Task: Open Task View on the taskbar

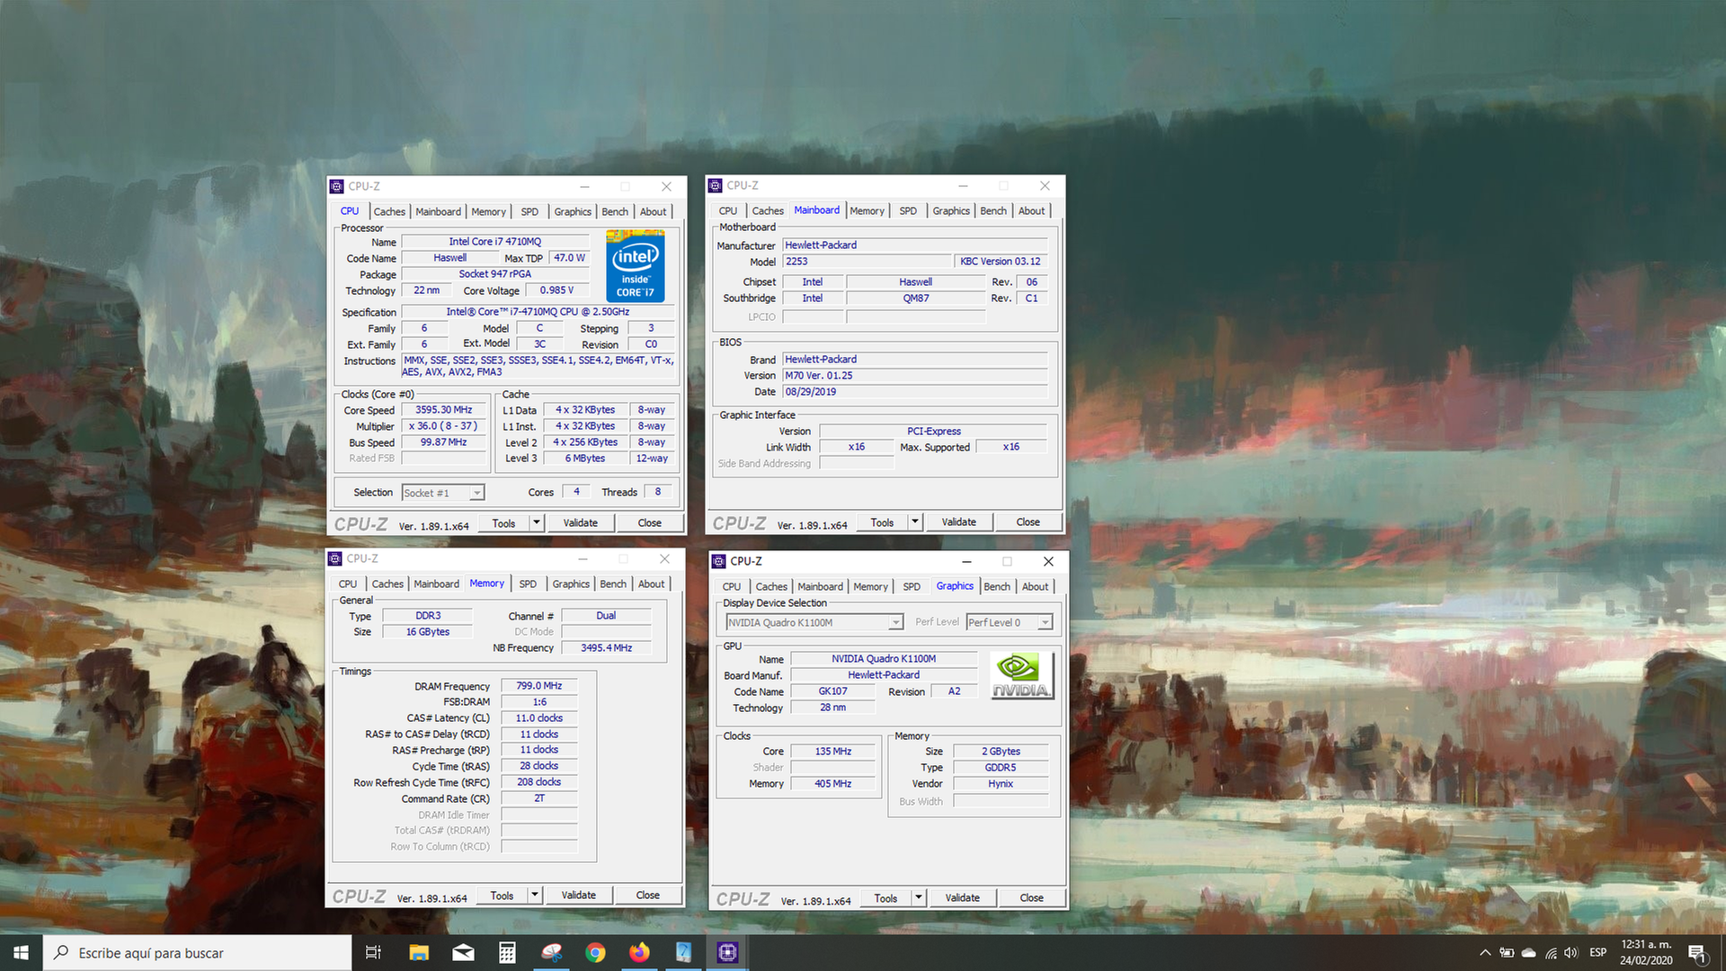Action: (x=373, y=952)
